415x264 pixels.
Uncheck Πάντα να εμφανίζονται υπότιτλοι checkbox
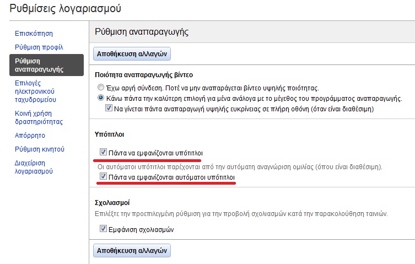pos(103,152)
